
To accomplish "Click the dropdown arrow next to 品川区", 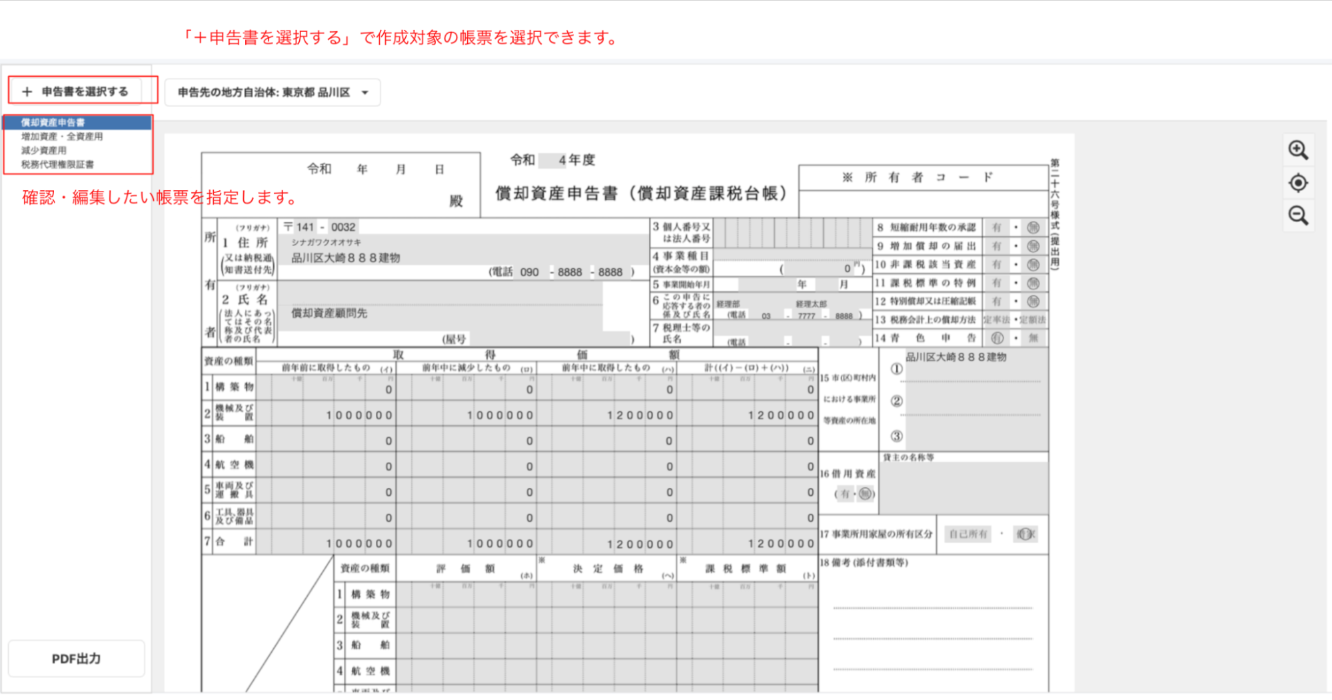I will coord(365,92).
